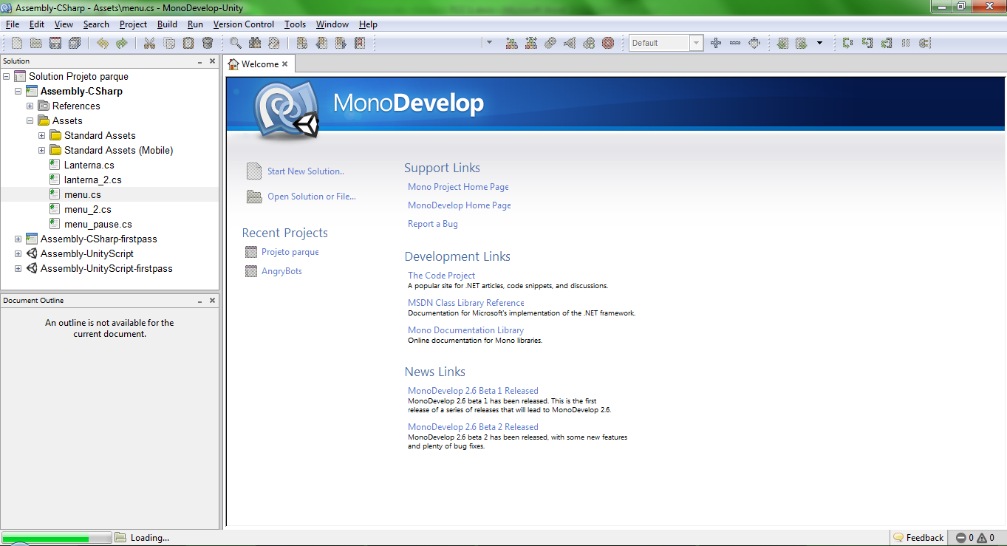Select menu_pause.cs in the solution tree
This screenshot has height=546, width=1007.
click(x=98, y=224)
